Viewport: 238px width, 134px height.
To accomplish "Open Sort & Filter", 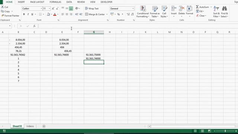I will 216,12.
